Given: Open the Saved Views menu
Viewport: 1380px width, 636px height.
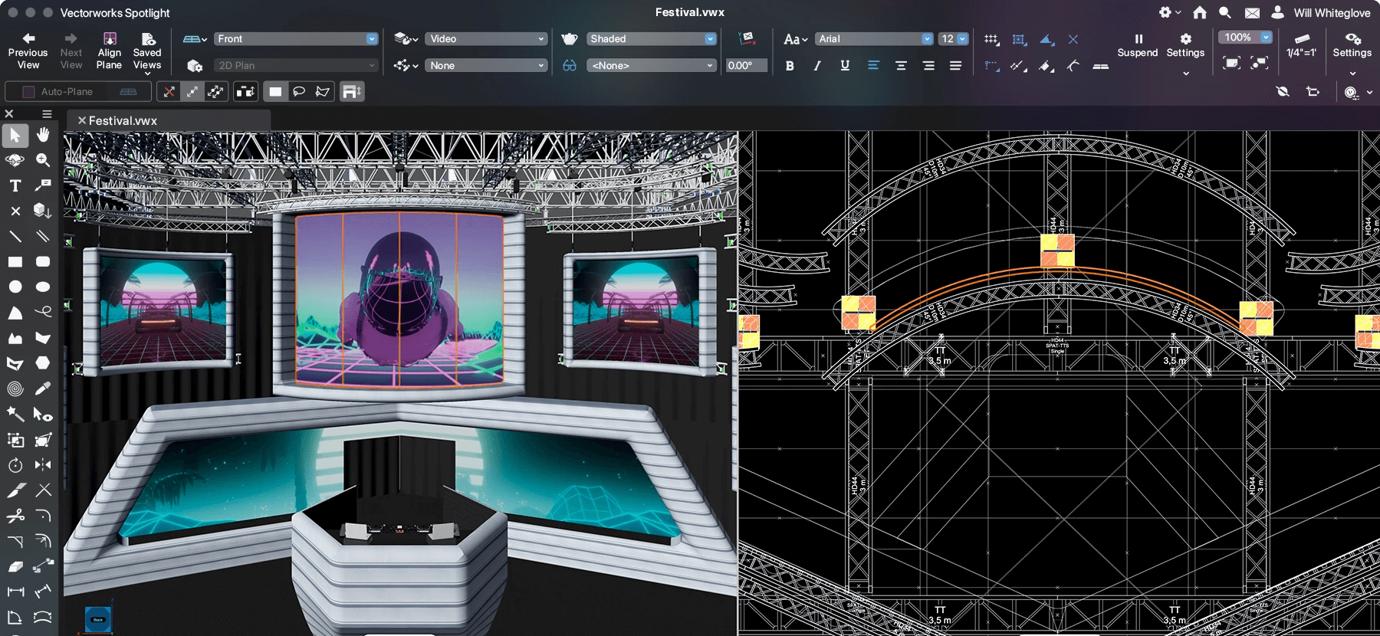Looking at the screenshot, I should (x=147, y=51).
